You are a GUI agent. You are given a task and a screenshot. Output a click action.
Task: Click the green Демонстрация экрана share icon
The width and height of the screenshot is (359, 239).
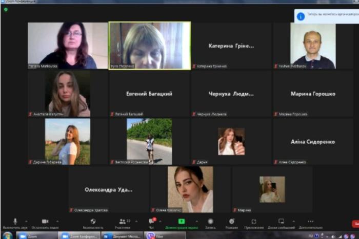[181, 222]
